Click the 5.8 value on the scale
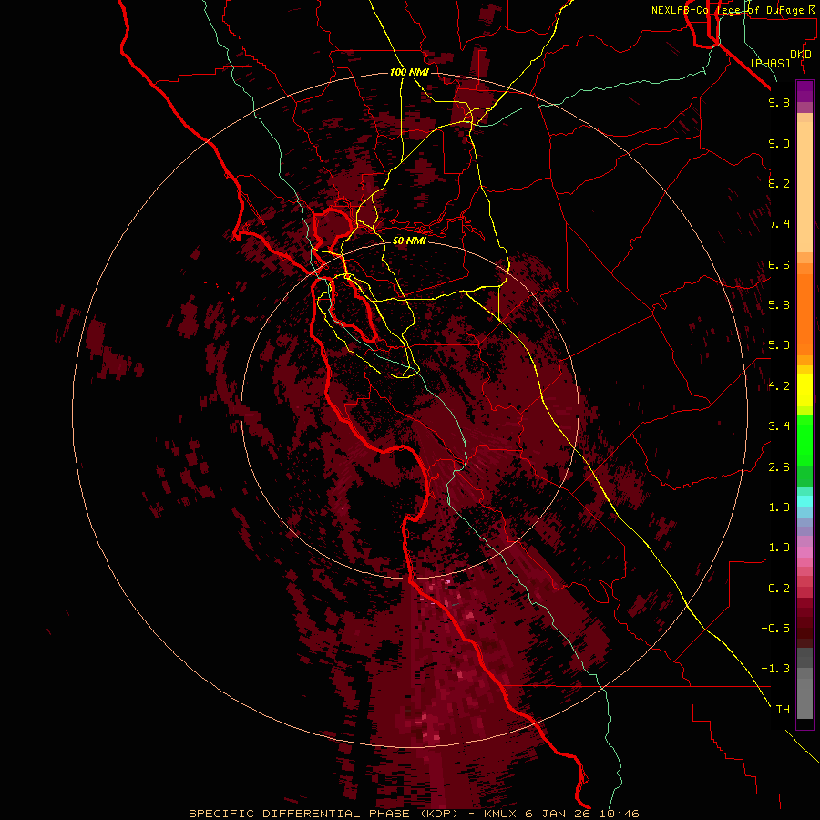 click(x=779, y=305)
